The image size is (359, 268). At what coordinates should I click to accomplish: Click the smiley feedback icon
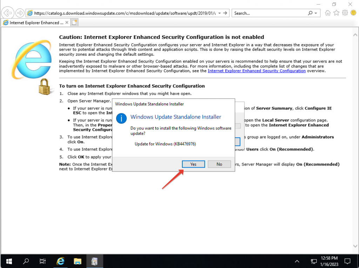click(x=353, y=13)
